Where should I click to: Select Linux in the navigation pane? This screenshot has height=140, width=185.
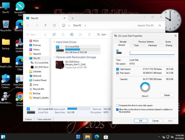(x=36, y=85)
